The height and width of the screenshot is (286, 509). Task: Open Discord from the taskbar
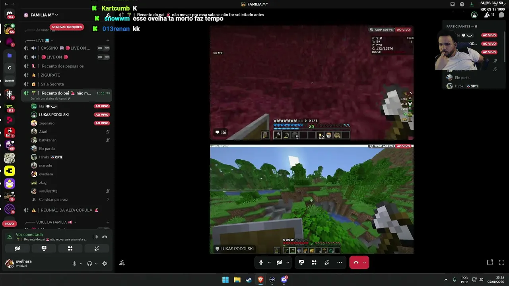pos(284,280)
